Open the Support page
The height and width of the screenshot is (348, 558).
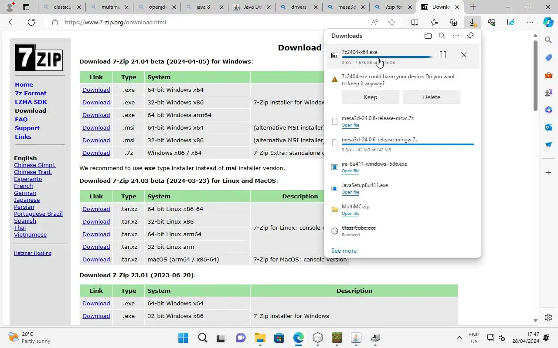27,128
